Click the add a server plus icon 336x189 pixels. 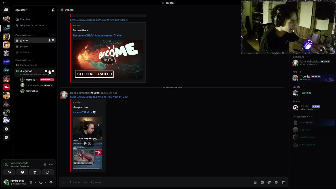[x=6, y=129]
